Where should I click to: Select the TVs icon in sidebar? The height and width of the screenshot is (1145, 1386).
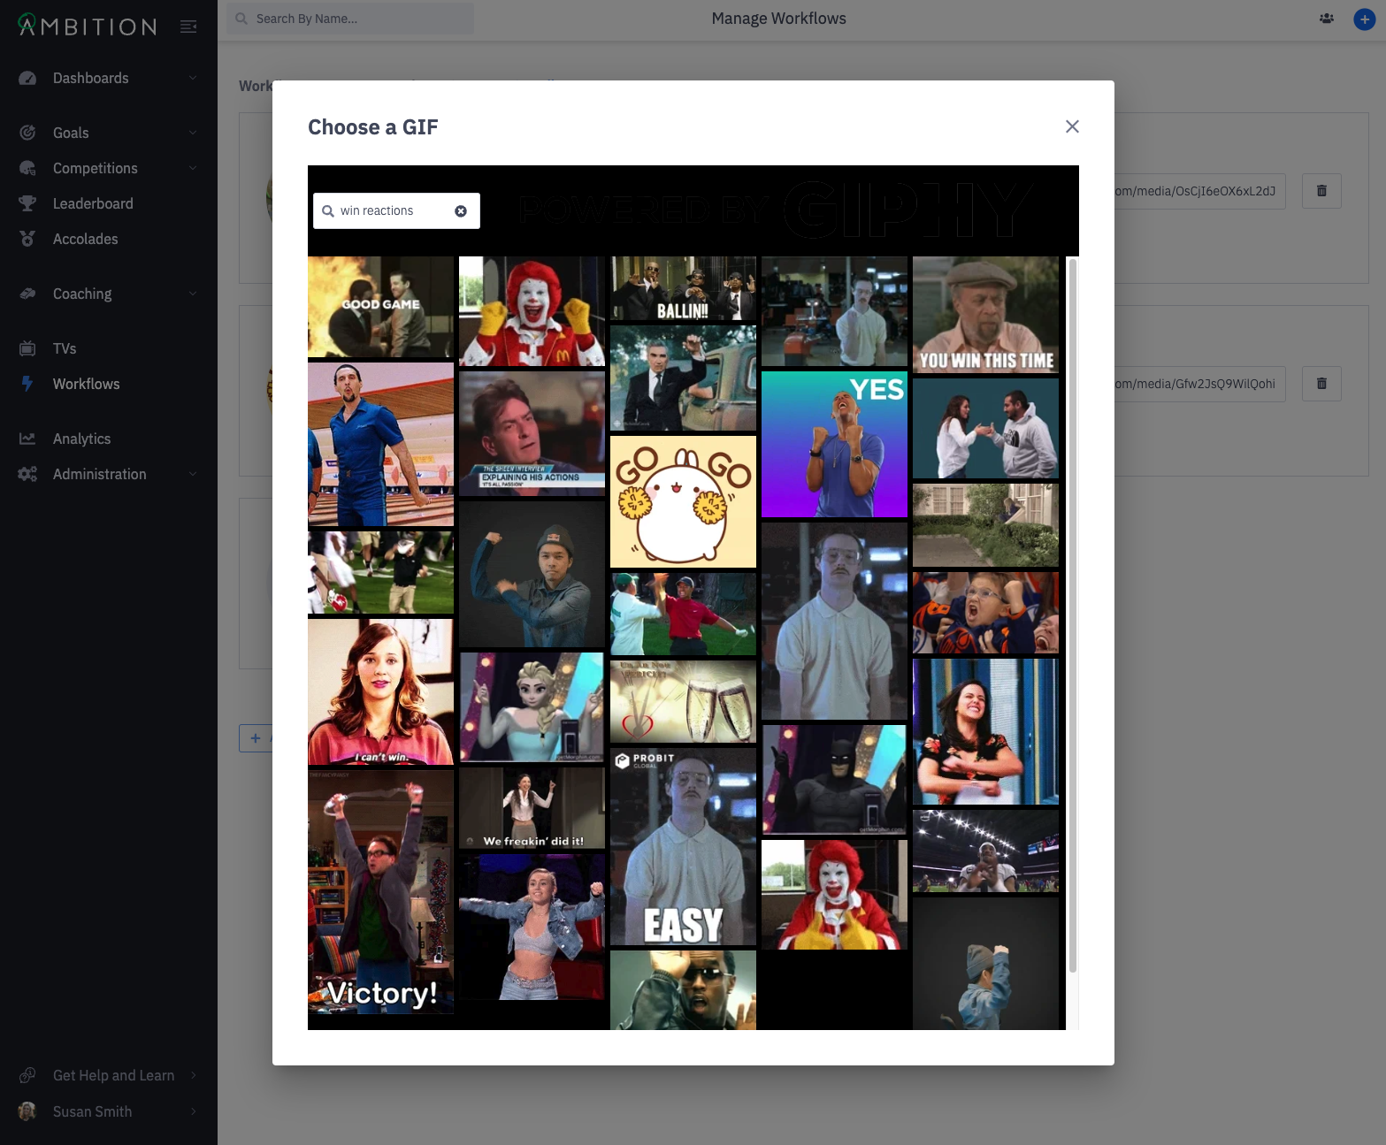(27, 348)
